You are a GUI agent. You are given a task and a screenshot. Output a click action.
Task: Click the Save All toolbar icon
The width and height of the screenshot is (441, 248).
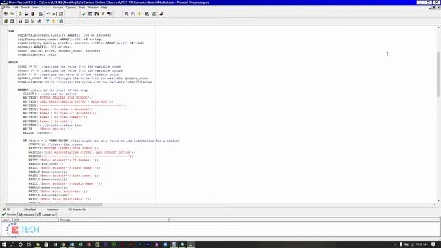[32, 14]
